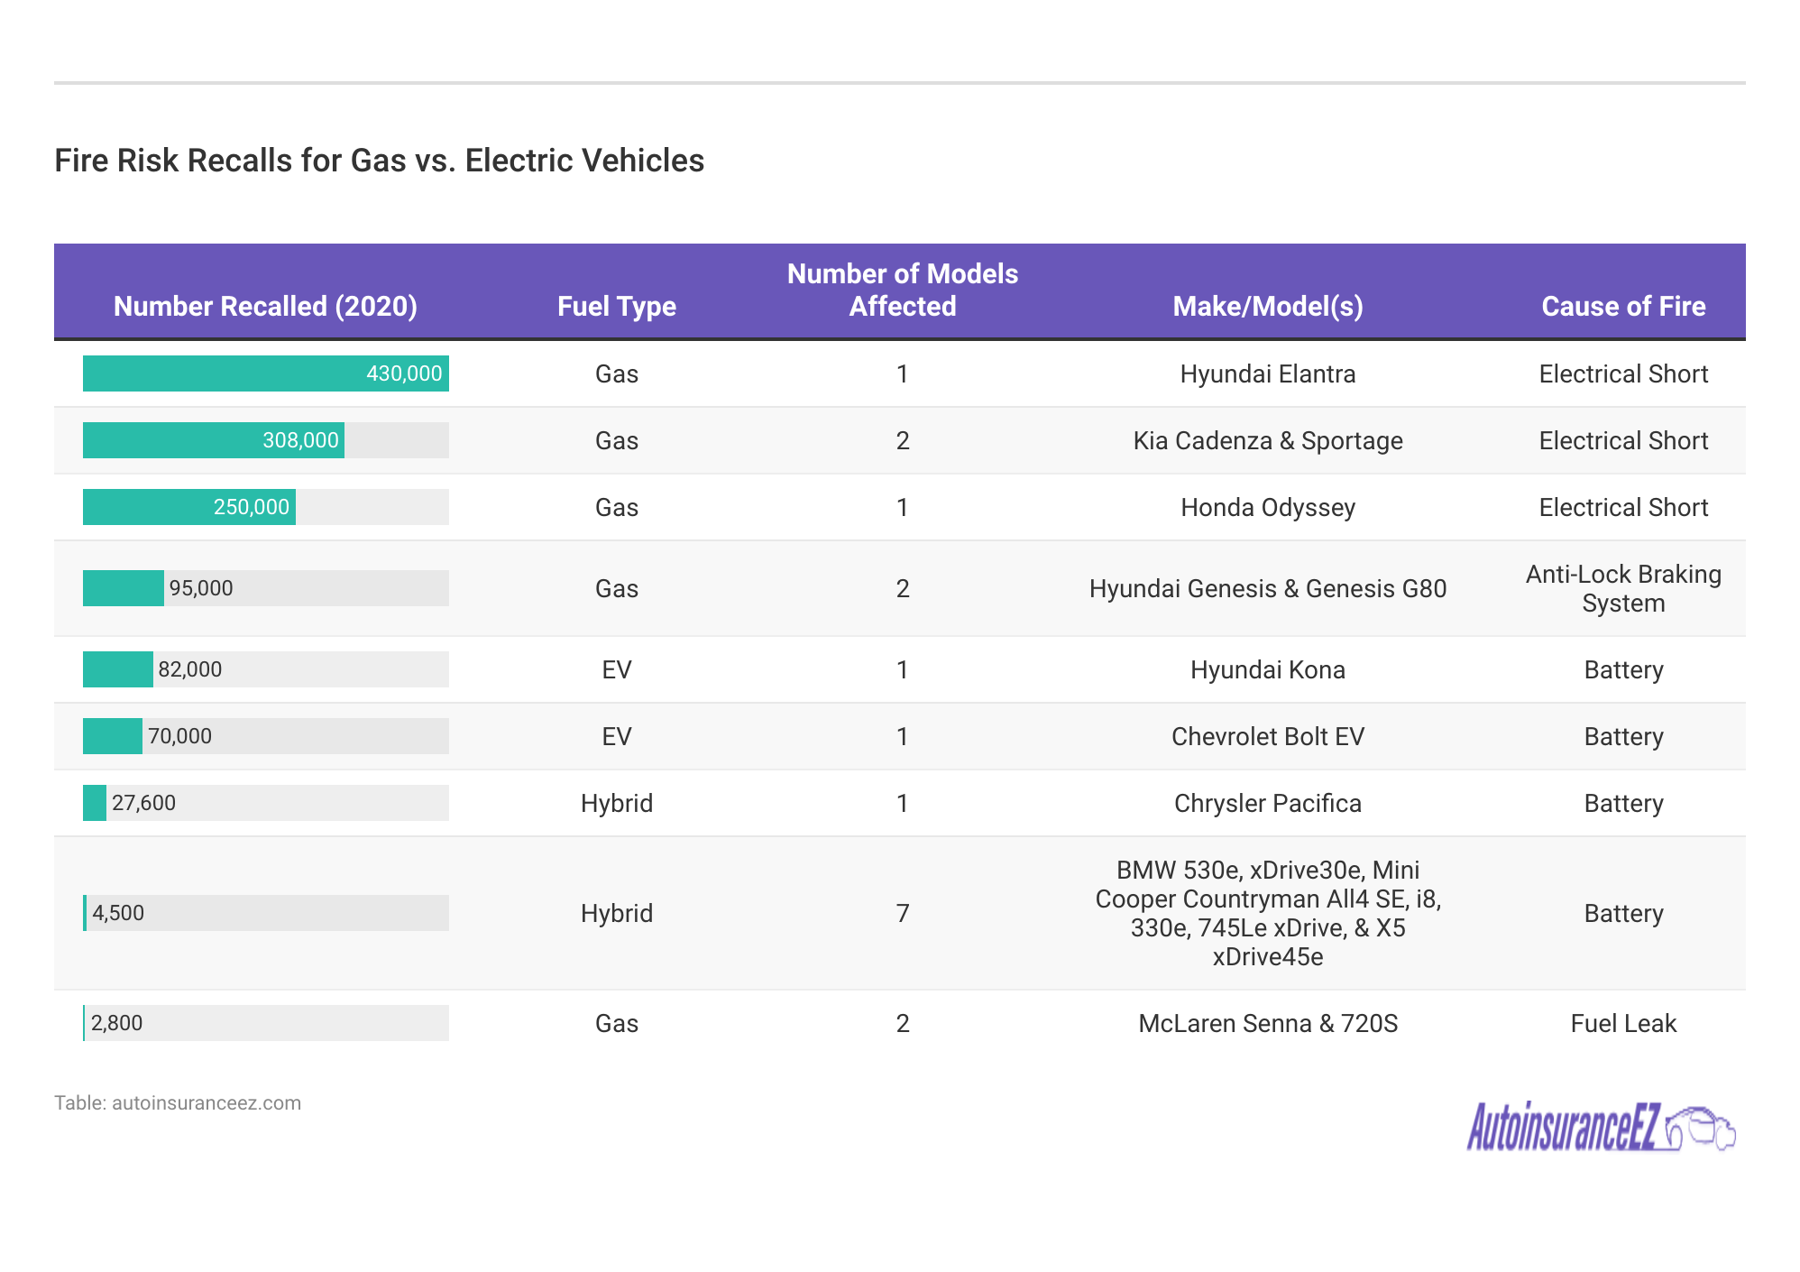1800x1272 pixels.
Task: Select the Chevrolet Bolt EV cell
Action: pos(1267,736)
